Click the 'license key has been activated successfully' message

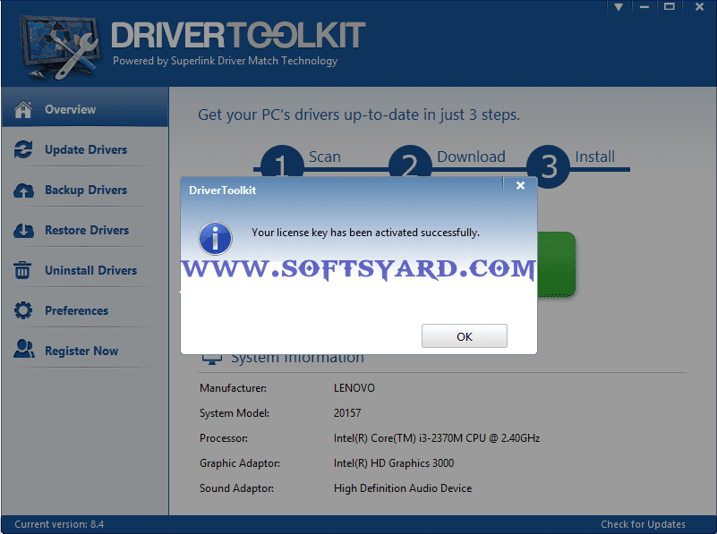(x=365, y=233)
